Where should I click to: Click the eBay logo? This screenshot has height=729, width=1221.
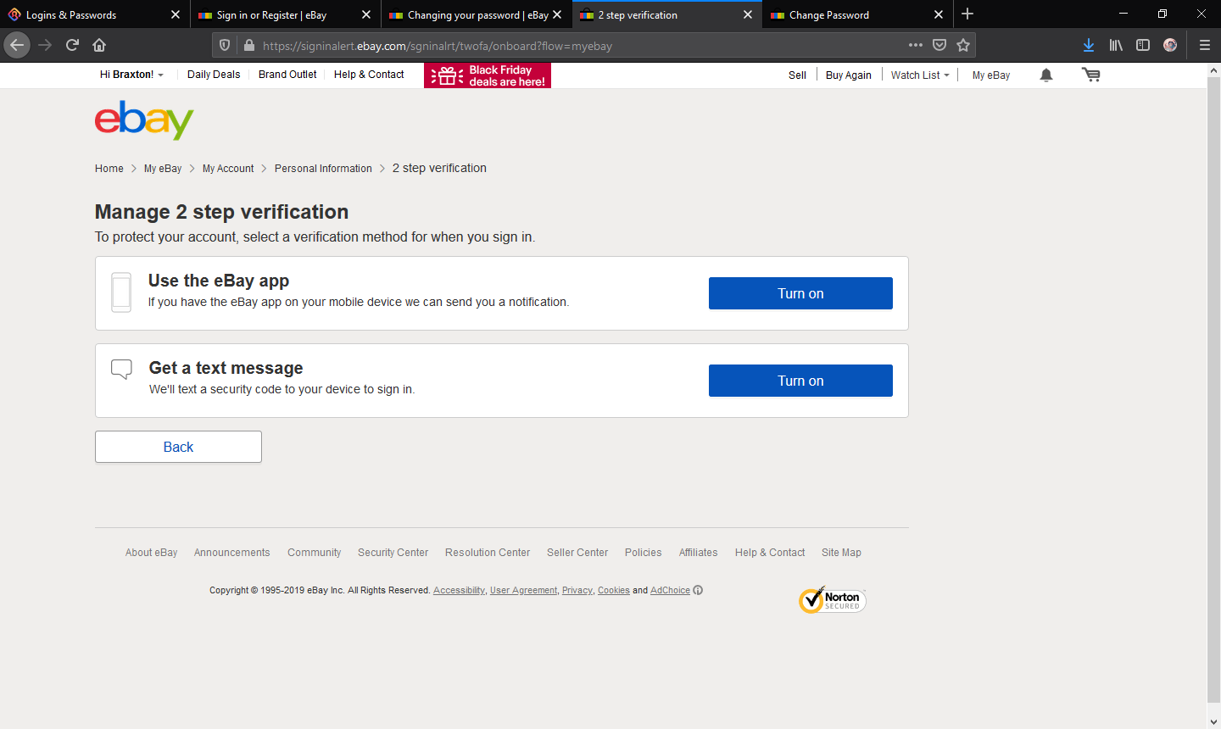point(144,120)
